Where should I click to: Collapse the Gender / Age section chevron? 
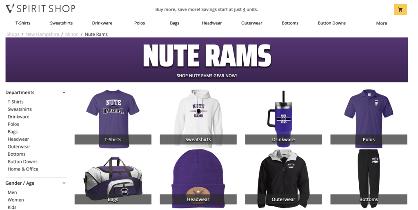tap(64, 183)
